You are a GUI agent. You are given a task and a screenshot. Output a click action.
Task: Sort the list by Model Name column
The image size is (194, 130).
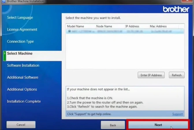(x=75, y=26)
